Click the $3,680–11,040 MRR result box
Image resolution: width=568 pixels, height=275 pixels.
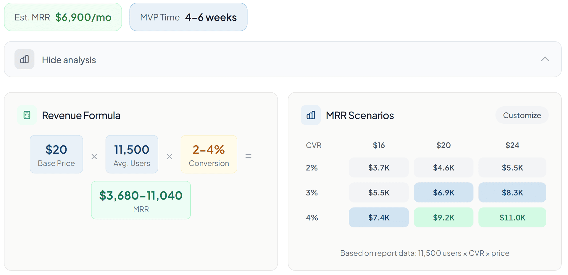141,200
